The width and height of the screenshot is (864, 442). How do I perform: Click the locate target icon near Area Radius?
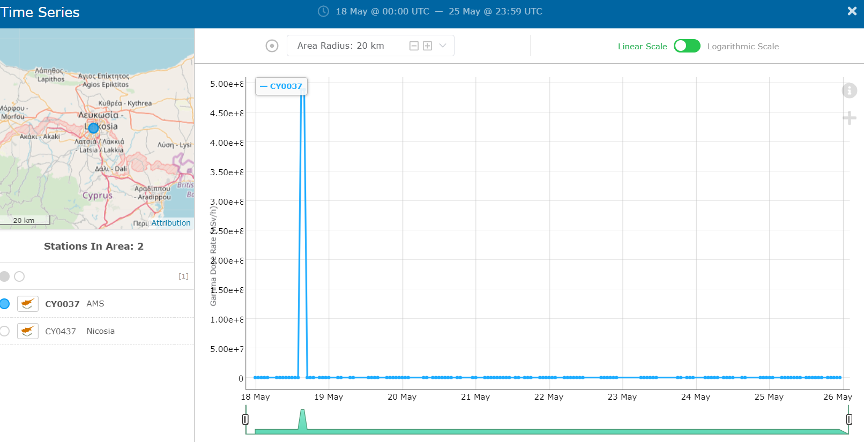(272, 46)
